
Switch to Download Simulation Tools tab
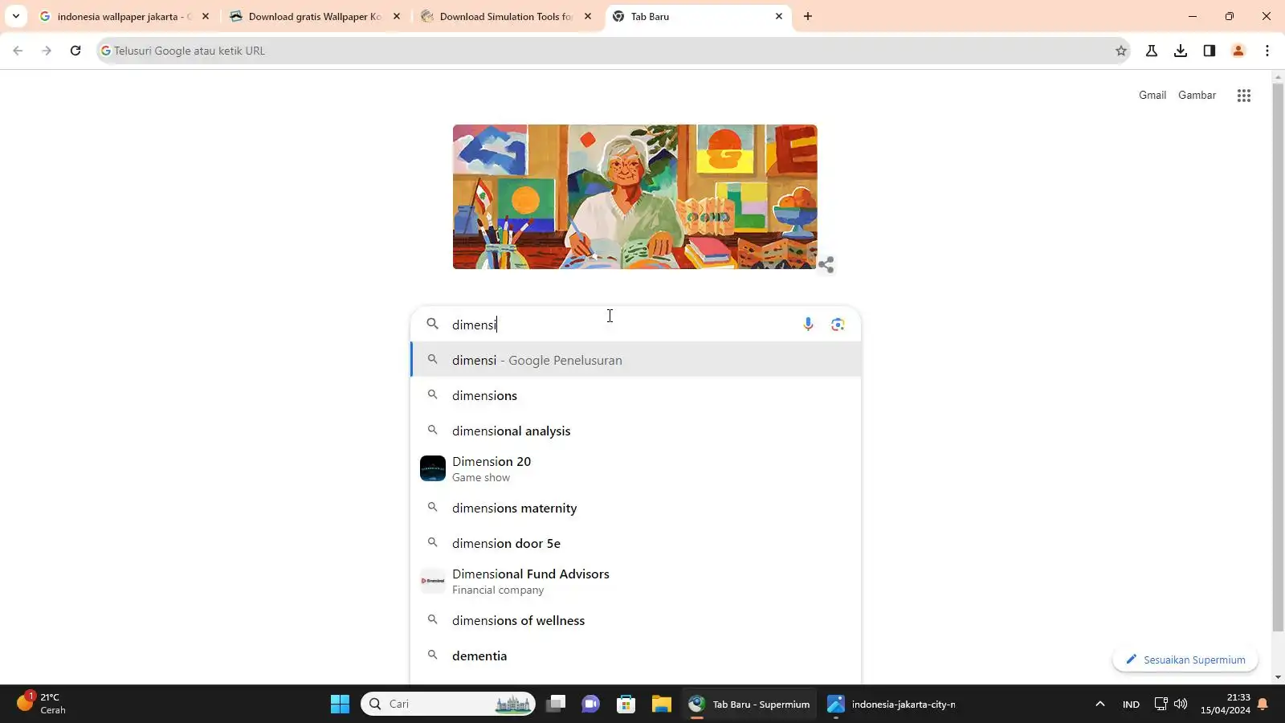click(x=507, y=16)
